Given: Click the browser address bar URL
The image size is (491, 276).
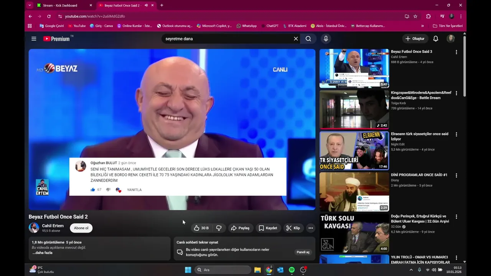Looking at the screenshot, I should [95, 16].
